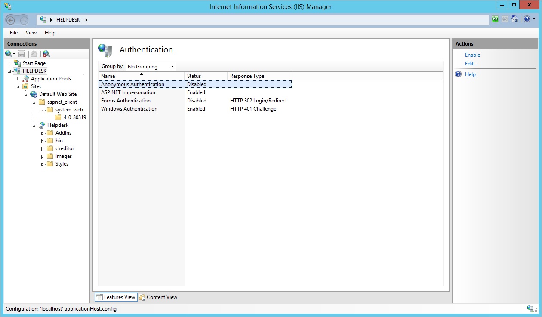Click the Edit... action link
542x317 pixels.
point(471,64)
